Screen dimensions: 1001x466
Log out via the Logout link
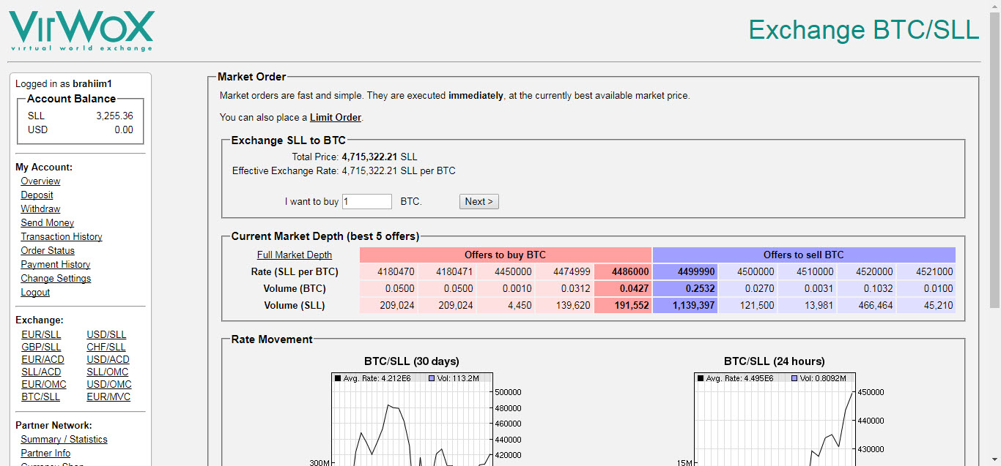[x=35, y=293]
